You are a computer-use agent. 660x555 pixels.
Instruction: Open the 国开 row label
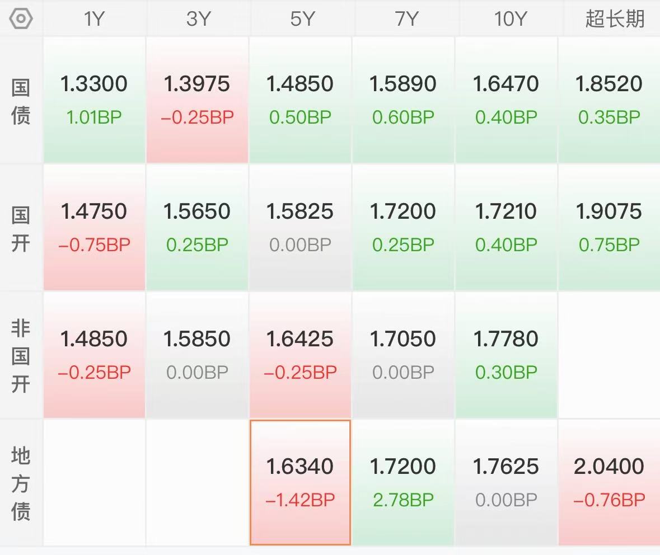coord(21,228)
